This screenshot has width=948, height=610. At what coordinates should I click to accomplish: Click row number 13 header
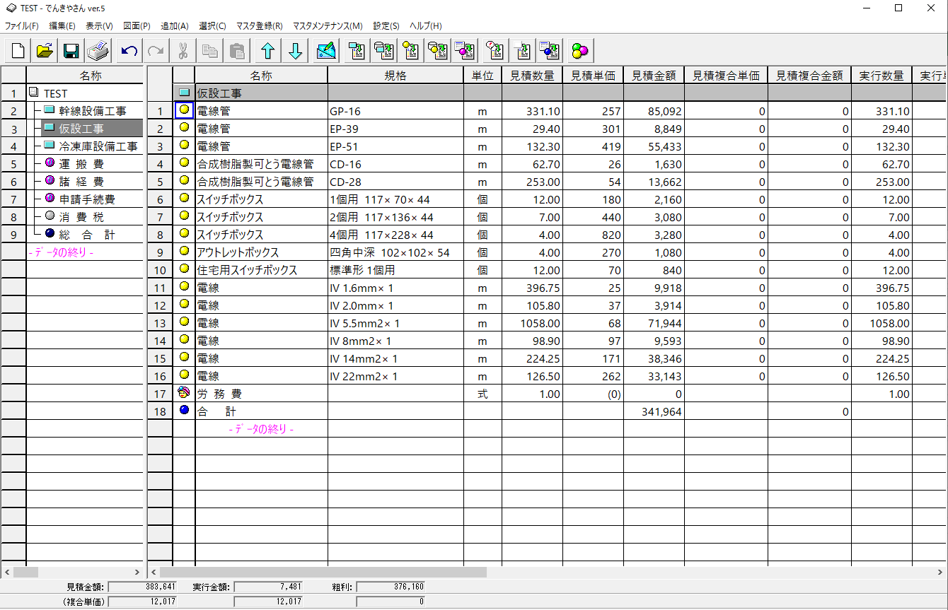(x=160, y=323)
